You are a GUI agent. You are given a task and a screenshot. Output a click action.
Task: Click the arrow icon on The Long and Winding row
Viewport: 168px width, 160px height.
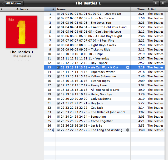[x=128, y=130]
